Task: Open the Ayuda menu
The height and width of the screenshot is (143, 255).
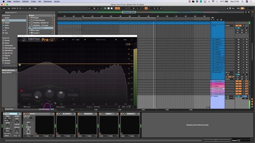Action: click(x=57, y=2)
